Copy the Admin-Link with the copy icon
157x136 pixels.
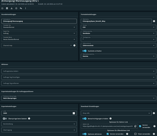(135, 126)
